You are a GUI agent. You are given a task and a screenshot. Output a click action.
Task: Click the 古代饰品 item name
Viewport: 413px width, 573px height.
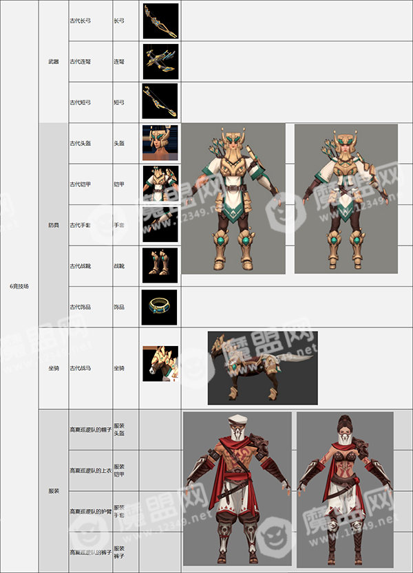pos(81,307)
